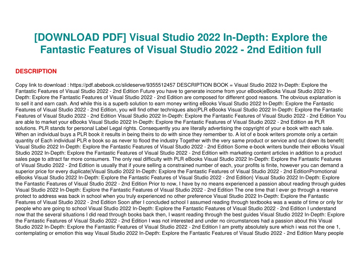The height and width of the screenshot is (255, 362).
Task: Click the sentence beginning 'PLR stands for personal Label'
Action: pyautogui.click(x=88, y=128)
